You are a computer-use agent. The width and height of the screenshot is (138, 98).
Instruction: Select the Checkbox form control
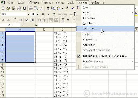pos(27,20)
